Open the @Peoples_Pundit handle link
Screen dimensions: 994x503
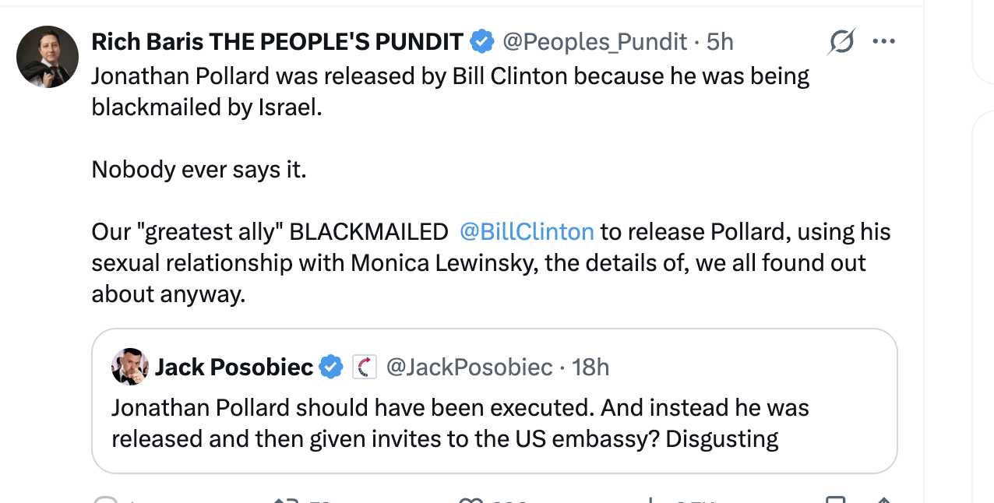595,41
